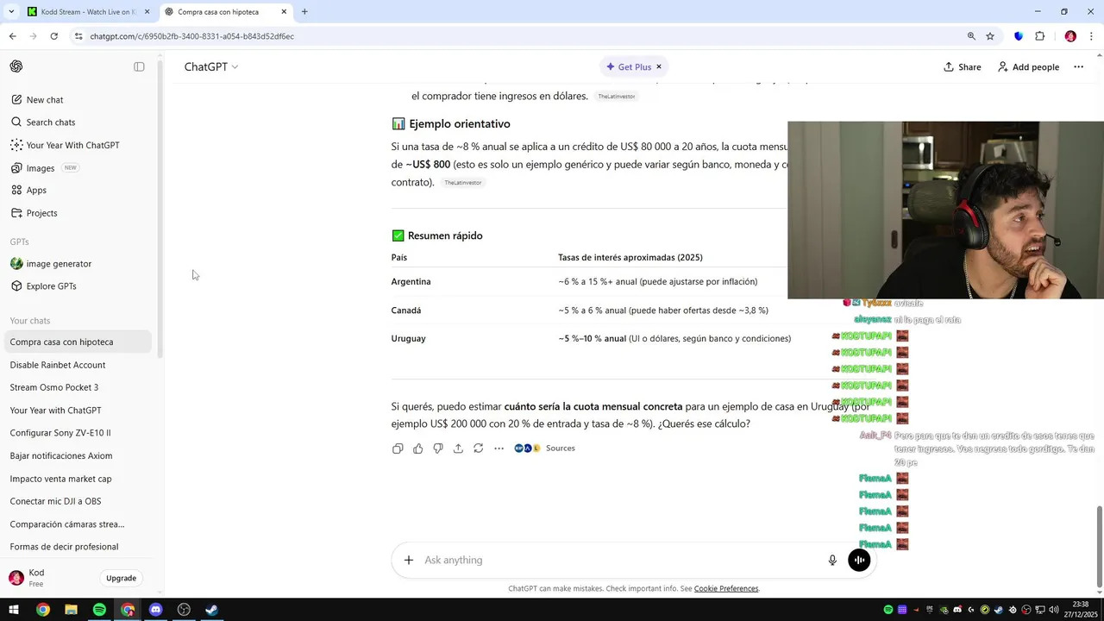Give the response a thumbs up

[x=418, y=448]
